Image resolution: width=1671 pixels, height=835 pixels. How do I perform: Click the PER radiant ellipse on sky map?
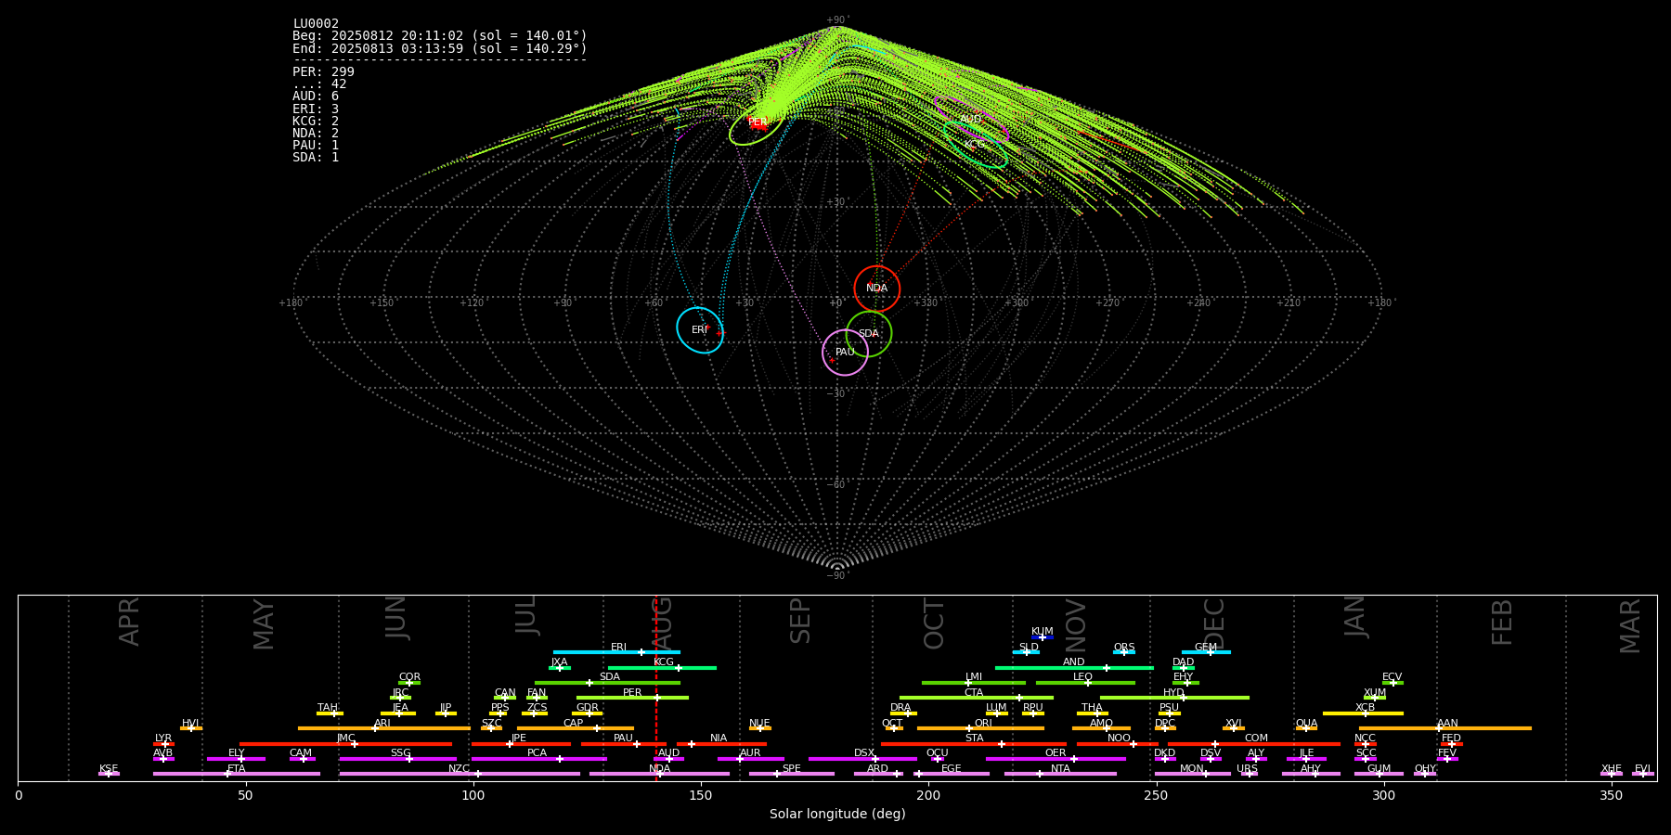coord(758,122)
